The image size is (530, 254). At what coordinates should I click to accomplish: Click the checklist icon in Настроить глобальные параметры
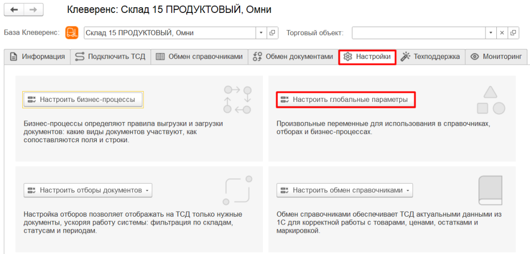pyautogui.click(x=285, y=100)
